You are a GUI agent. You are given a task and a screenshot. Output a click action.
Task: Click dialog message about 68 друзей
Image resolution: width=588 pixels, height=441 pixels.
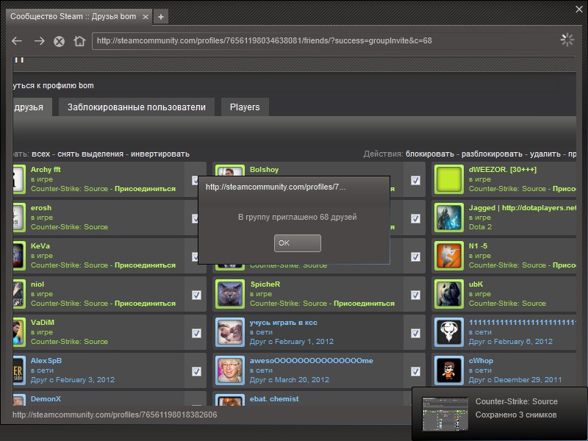(298, 217)
